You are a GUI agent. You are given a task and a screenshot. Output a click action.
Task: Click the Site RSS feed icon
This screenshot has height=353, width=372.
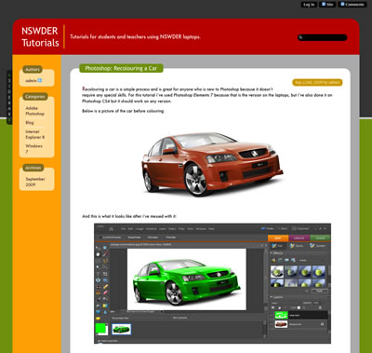[324, 4]
